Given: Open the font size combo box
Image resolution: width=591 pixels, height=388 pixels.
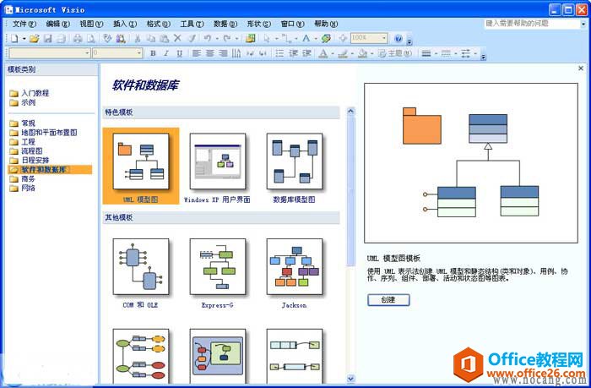Looking at the screenshot, I should pyautogui.click(x=117, y=53).
